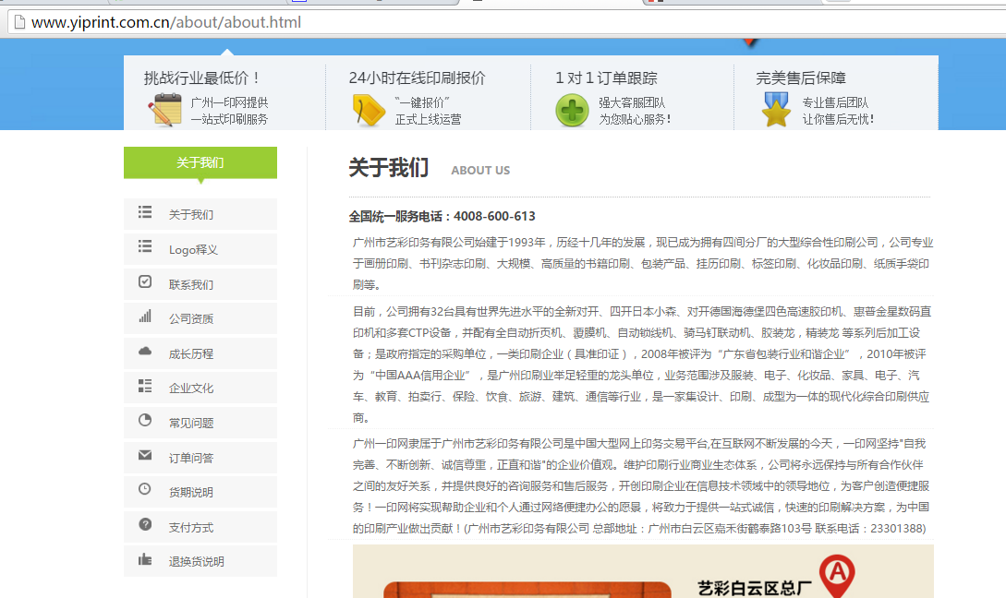Open the 关于我们 sidebar menu item
The height and width of the screenshot is (598, 1006).
point(200,214)
